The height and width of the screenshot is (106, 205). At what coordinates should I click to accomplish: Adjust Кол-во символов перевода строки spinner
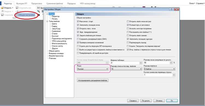[174, 75]
